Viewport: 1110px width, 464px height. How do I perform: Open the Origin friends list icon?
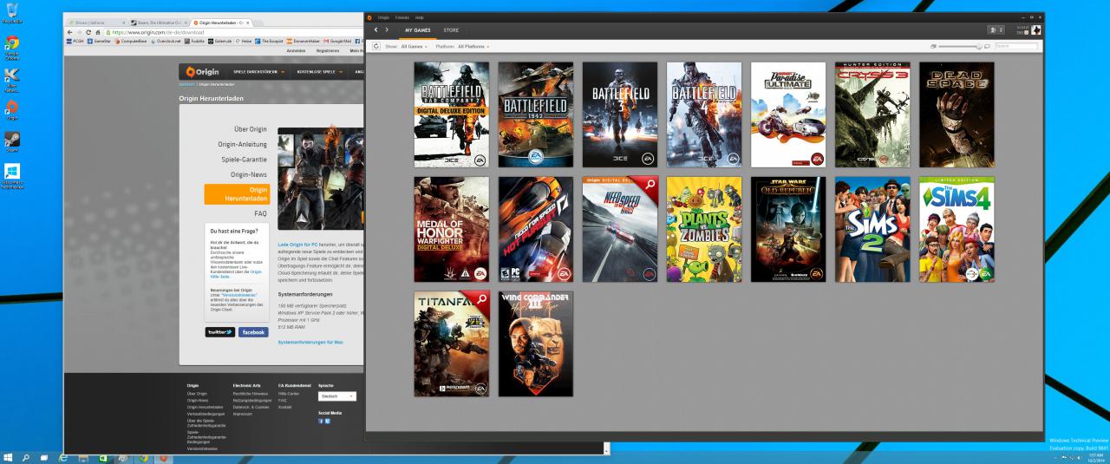994,30
